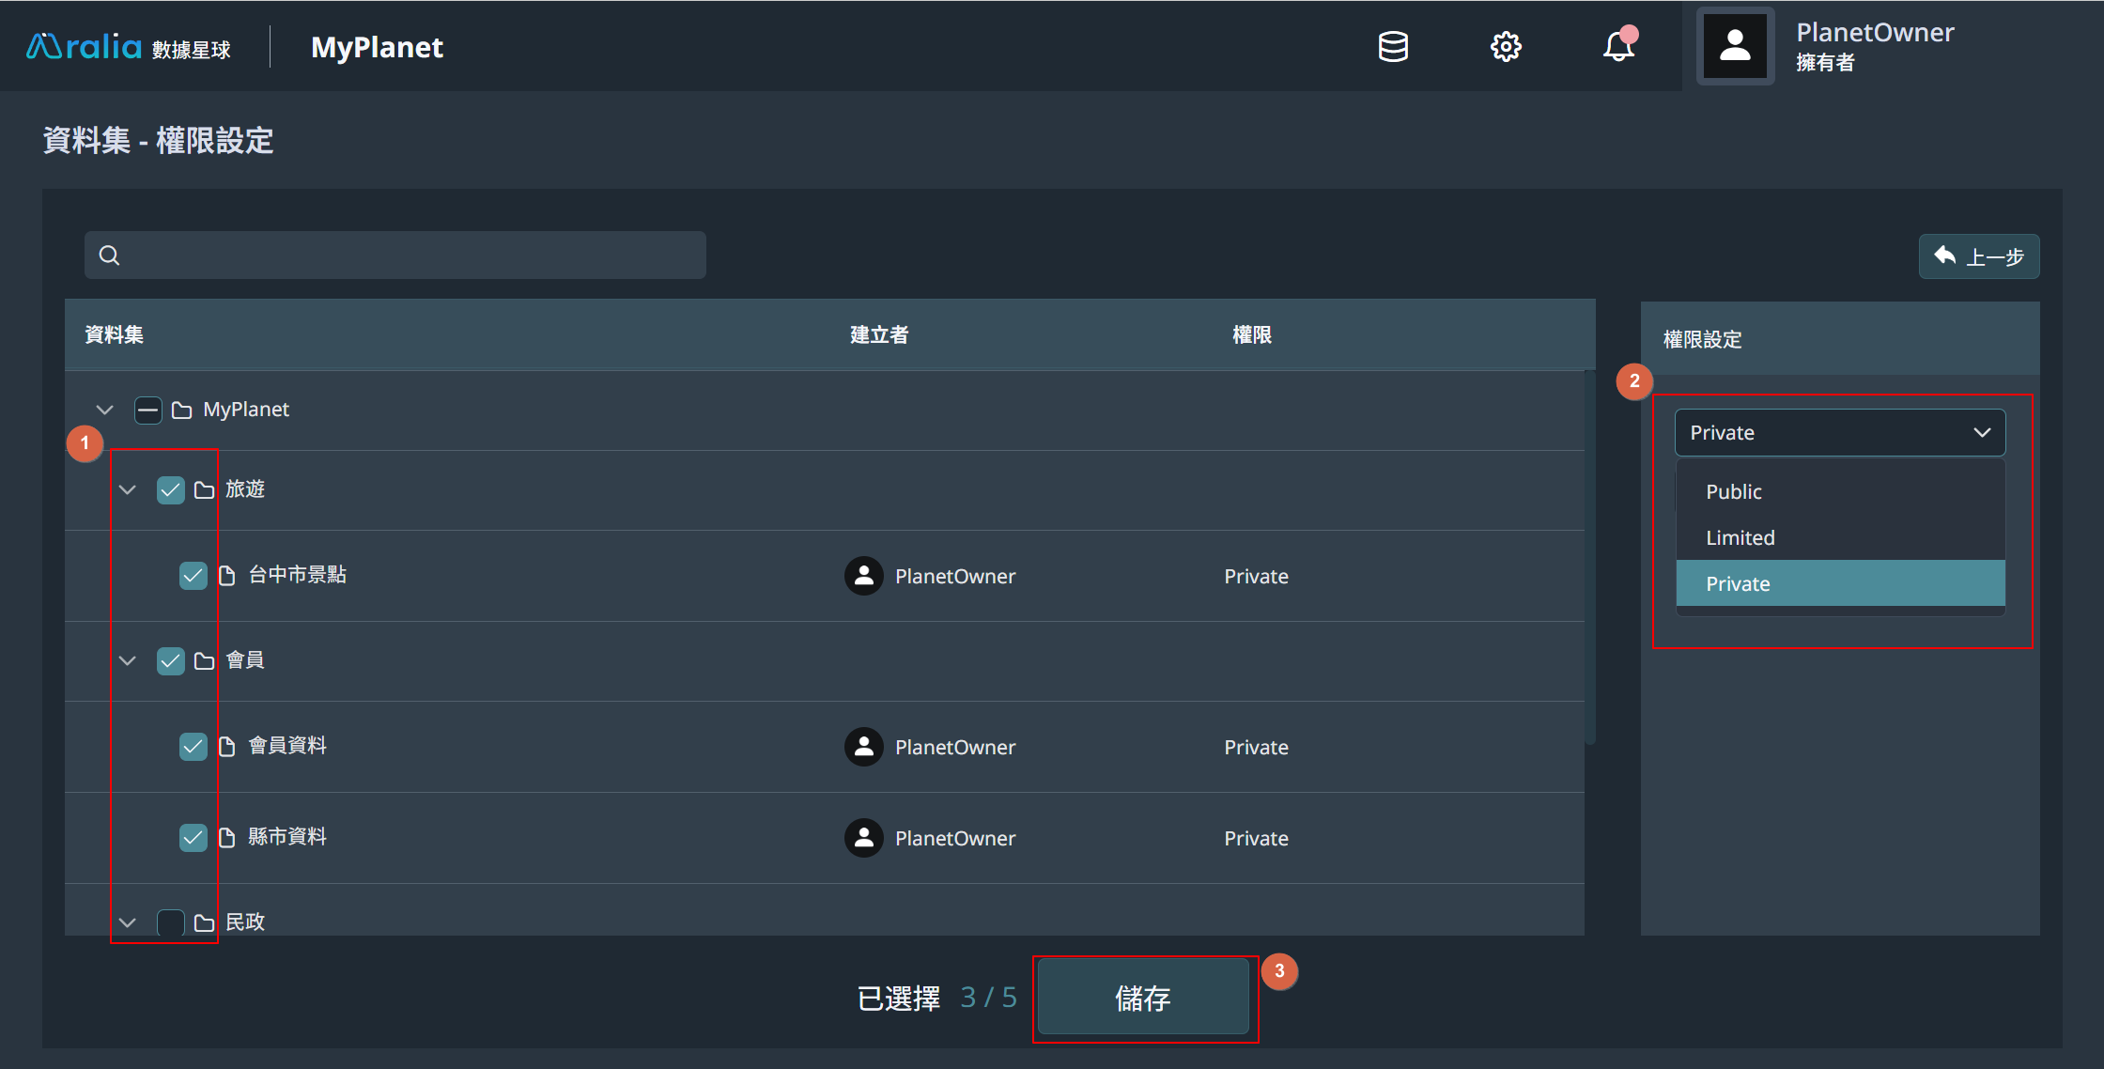Select Public from permissions dropdown
The image size is (2104, 1069).
1732,491
